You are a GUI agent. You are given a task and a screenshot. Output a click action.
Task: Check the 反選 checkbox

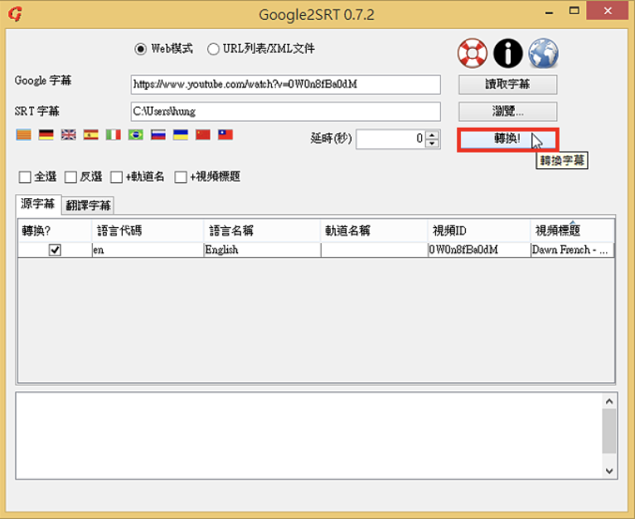point(70,177)
